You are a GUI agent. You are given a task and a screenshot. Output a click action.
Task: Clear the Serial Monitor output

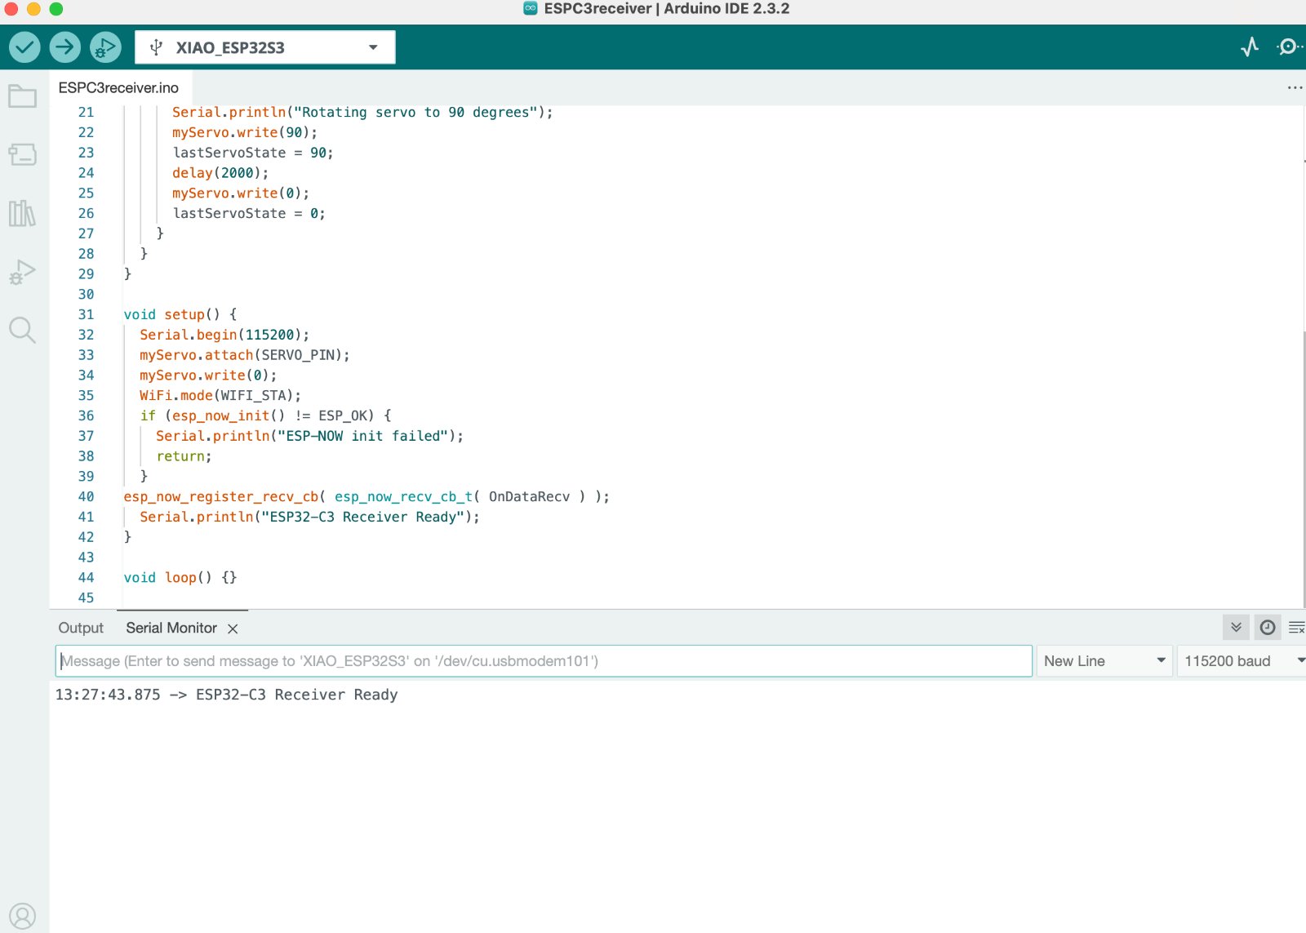1295,627
